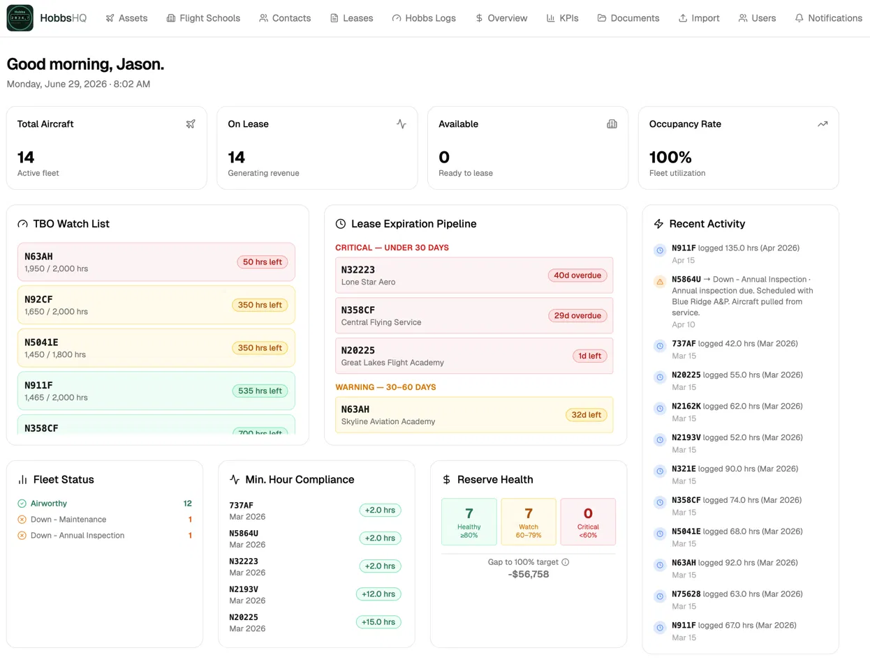The width and height of the screenshot is (870, 664).
Task: Click the clock icon beside Lease Expiration Pipeline
Action: (x=341, y=224)
